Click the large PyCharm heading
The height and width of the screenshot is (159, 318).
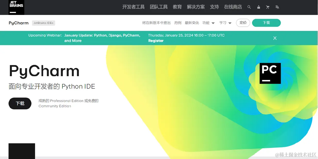(44, 71)
